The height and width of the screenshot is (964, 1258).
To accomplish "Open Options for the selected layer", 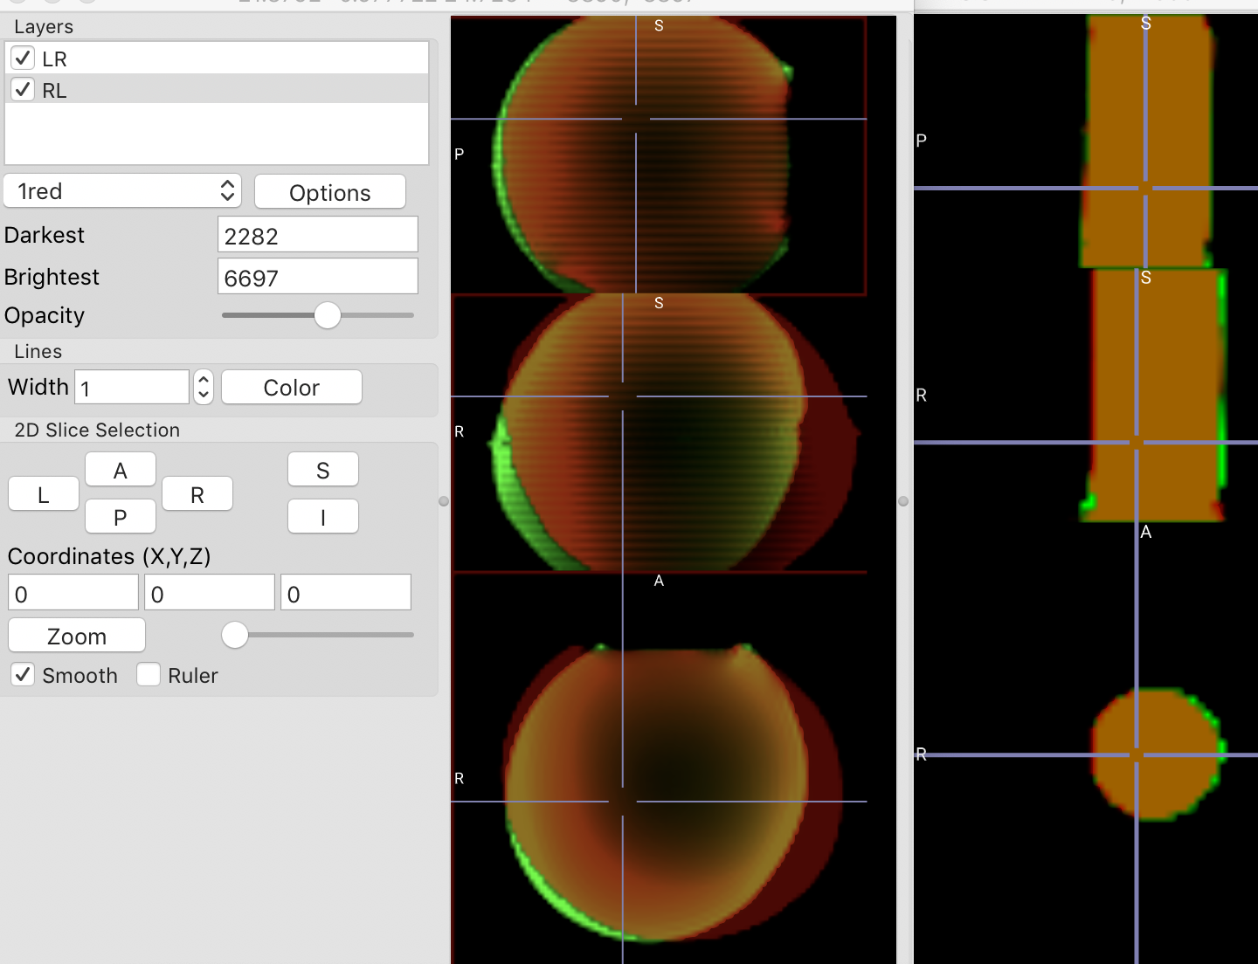I will pos(329,192).
